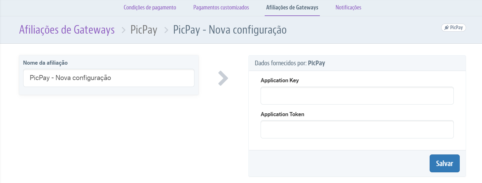
Task: Save the configuration with the Salvar button
Action: pos(444,163)
